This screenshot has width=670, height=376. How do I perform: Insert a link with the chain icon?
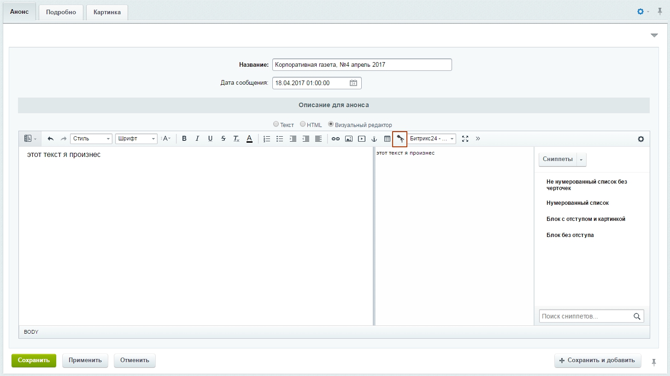pos(335,139)
